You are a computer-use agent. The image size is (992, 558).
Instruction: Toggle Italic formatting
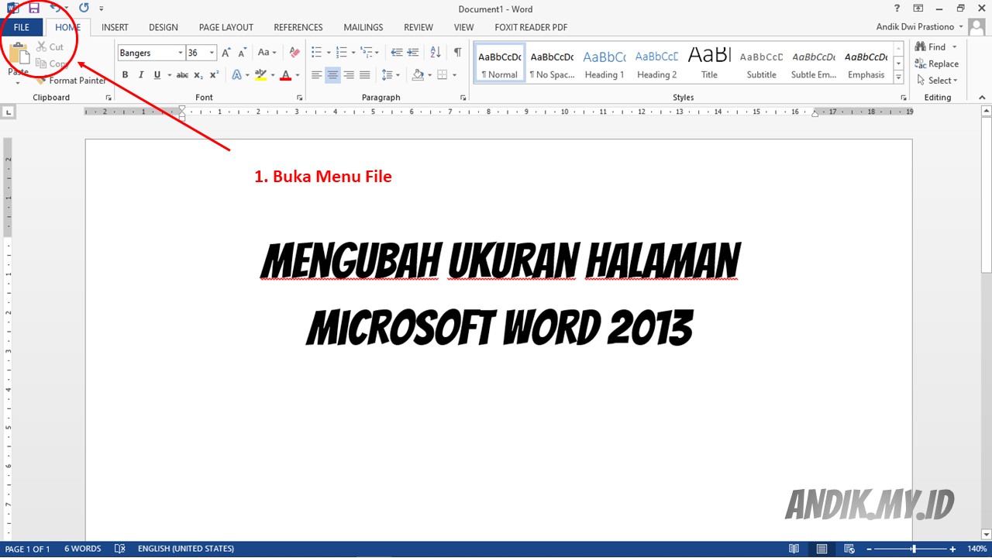click(141, 75)
